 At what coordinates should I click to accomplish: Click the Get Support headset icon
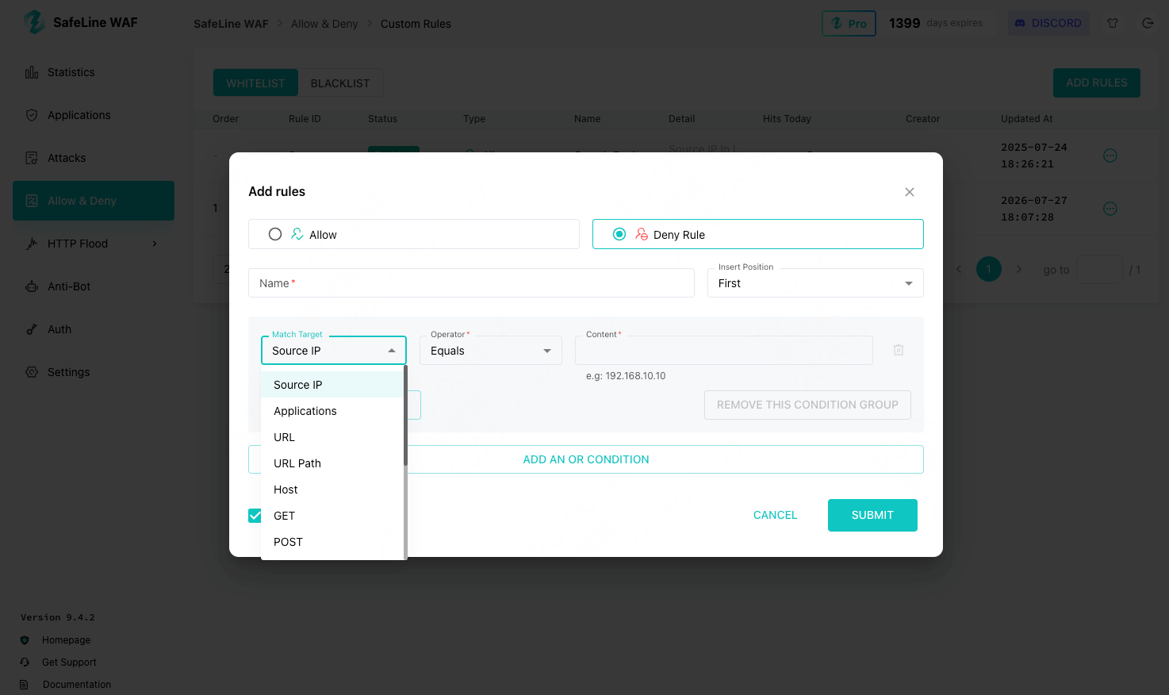coord(25,662)
